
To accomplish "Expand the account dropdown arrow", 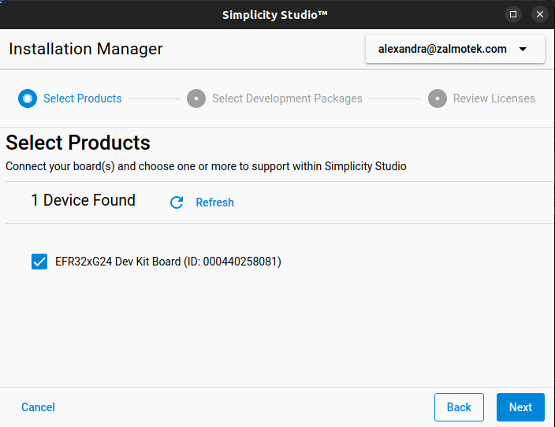I will tap(523, 49).
